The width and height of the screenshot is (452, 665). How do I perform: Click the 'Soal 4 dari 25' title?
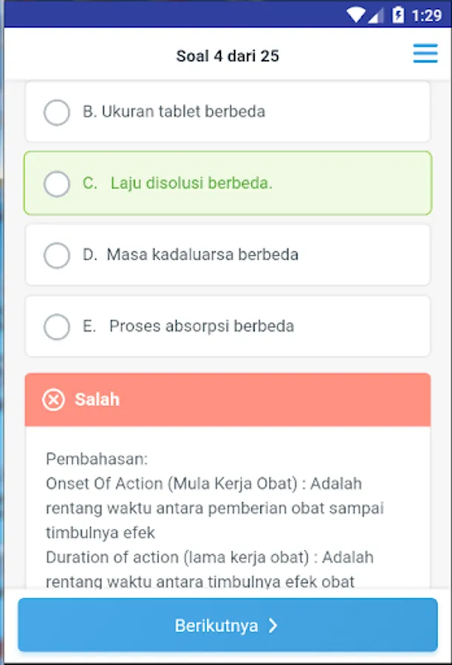pos(227,56)
